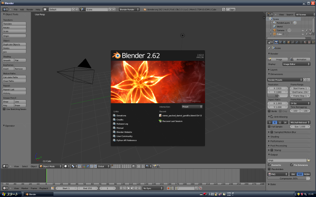Open the No Sync dropdown
Image resolution: width=316 pixels, height=197 pixels.
click(x=153, y=188)
